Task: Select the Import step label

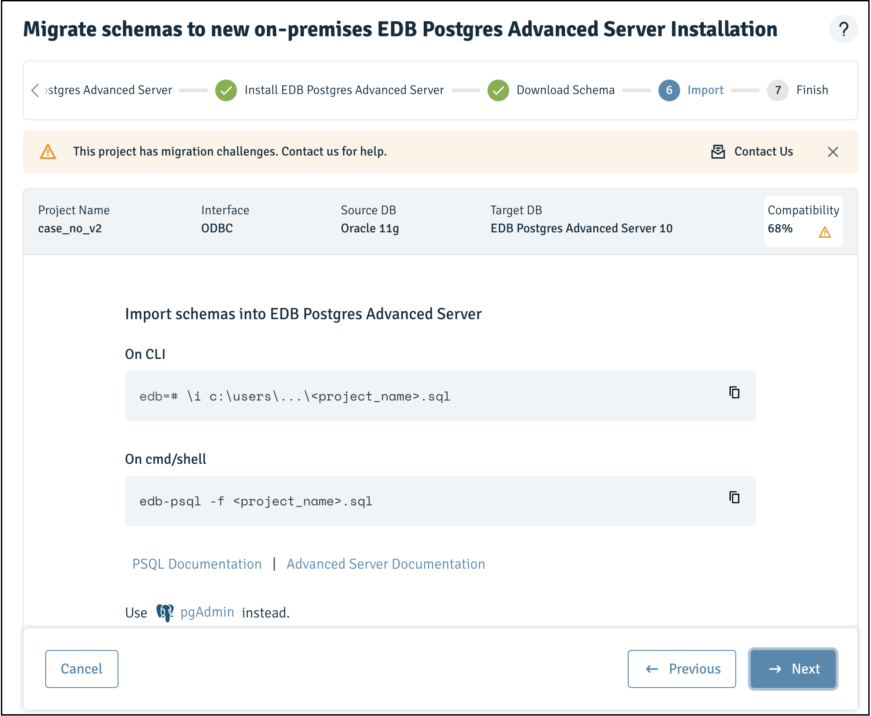Action: click(x=705, y=90)
